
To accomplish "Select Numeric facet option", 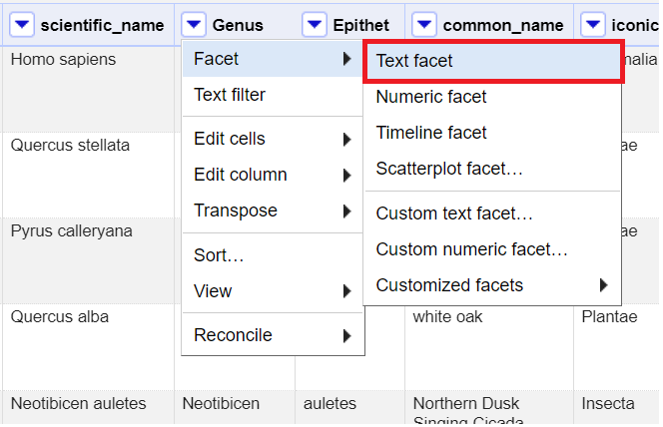I will (493, 97).
